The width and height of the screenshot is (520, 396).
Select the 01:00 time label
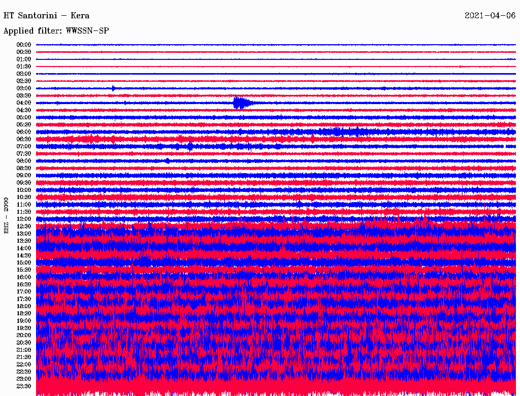[x=24, y=59]
